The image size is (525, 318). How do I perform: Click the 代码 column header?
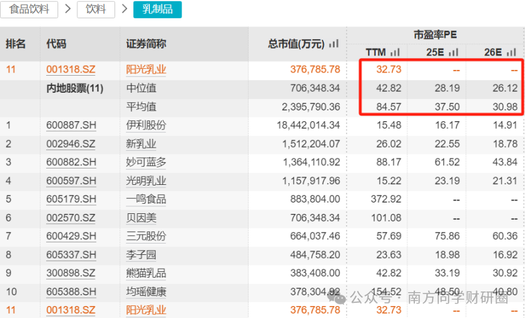[56, 44]
